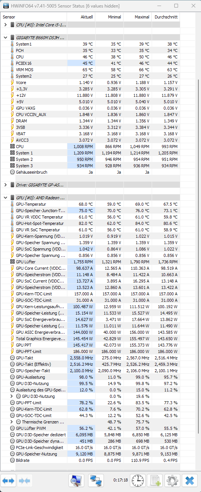Reset the elapsed time clock icon

[x=138, y=480]
